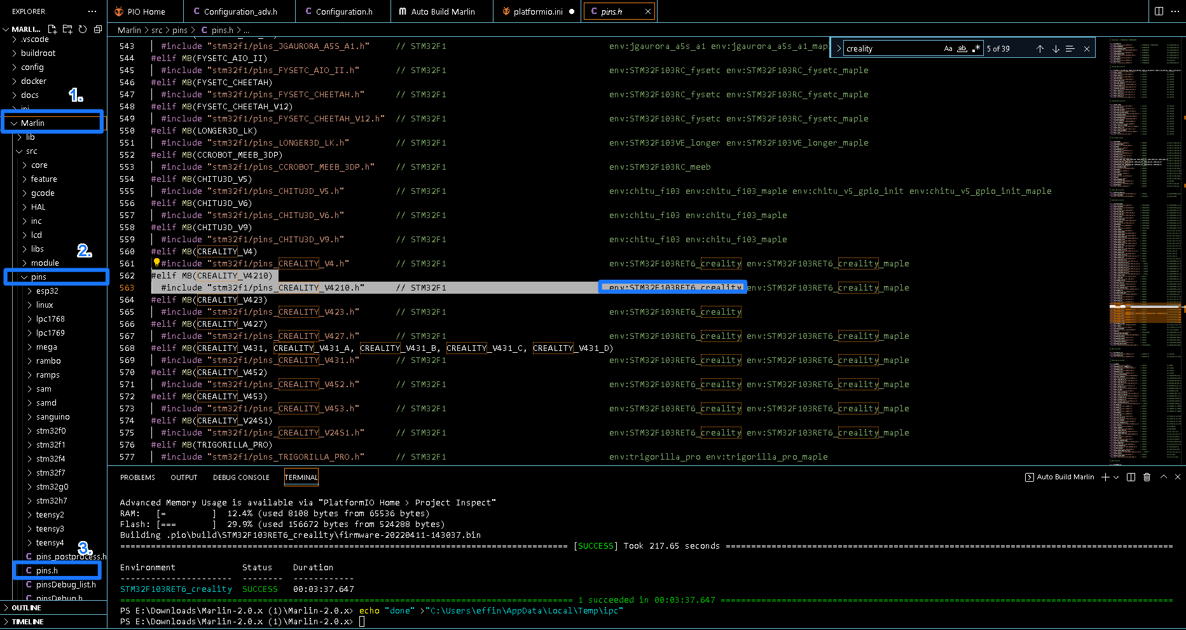Expand the Replace field chevron in find widget

(838, 48)
